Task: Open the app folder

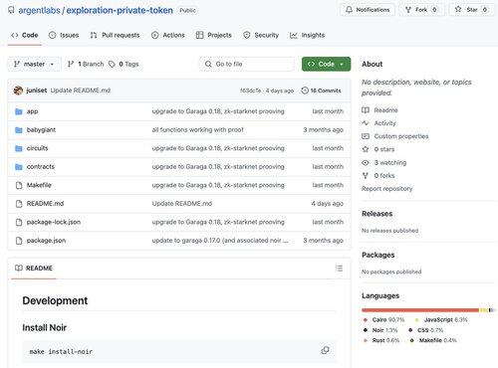Action: coord(32,111)
